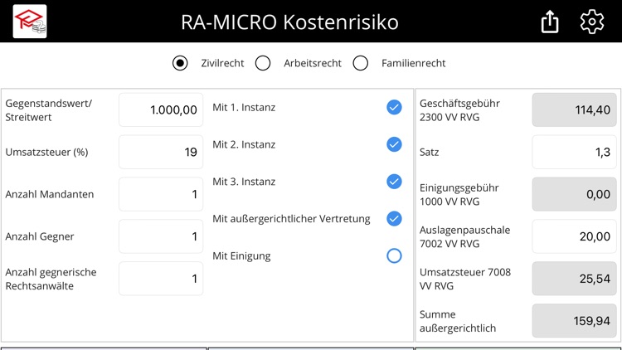Click the Mit 3. Instanz label
The image size is (622, 350).
[244, 182]
